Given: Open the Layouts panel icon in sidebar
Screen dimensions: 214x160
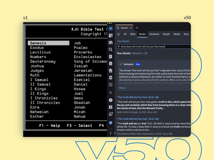Looking at the screenshot, I should [x=111, y=107].
